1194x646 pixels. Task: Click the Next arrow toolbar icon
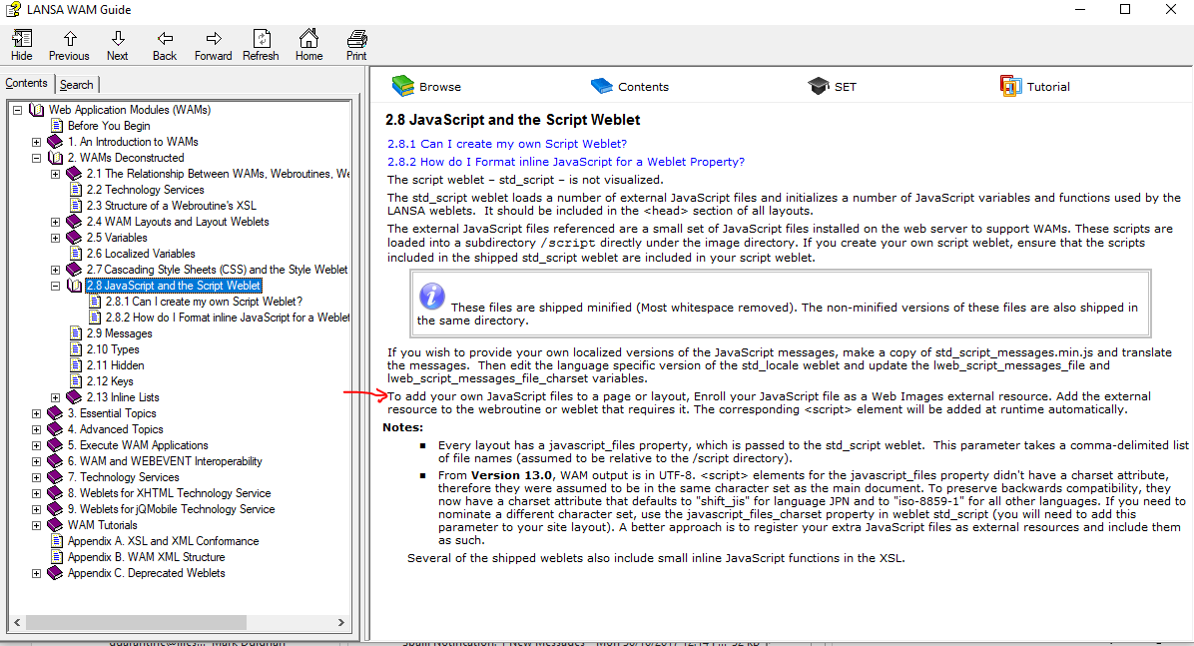(x=117, y=38)
